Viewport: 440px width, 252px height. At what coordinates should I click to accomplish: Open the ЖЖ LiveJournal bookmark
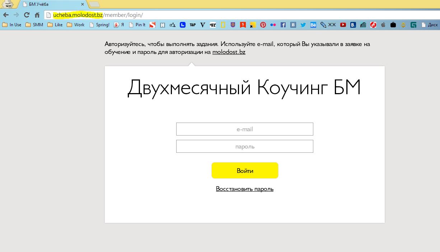[x=329, y=25]
